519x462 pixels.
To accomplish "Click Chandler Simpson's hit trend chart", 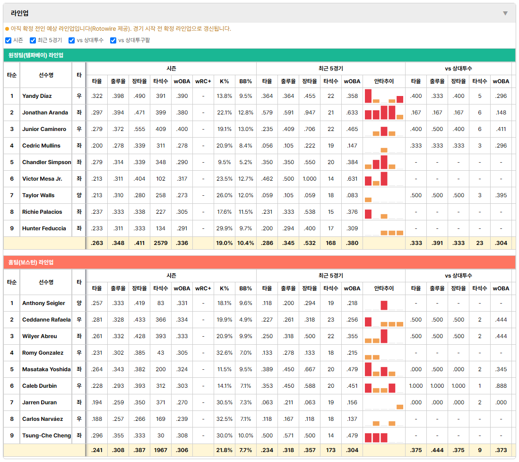I will (x=384, y=162).
